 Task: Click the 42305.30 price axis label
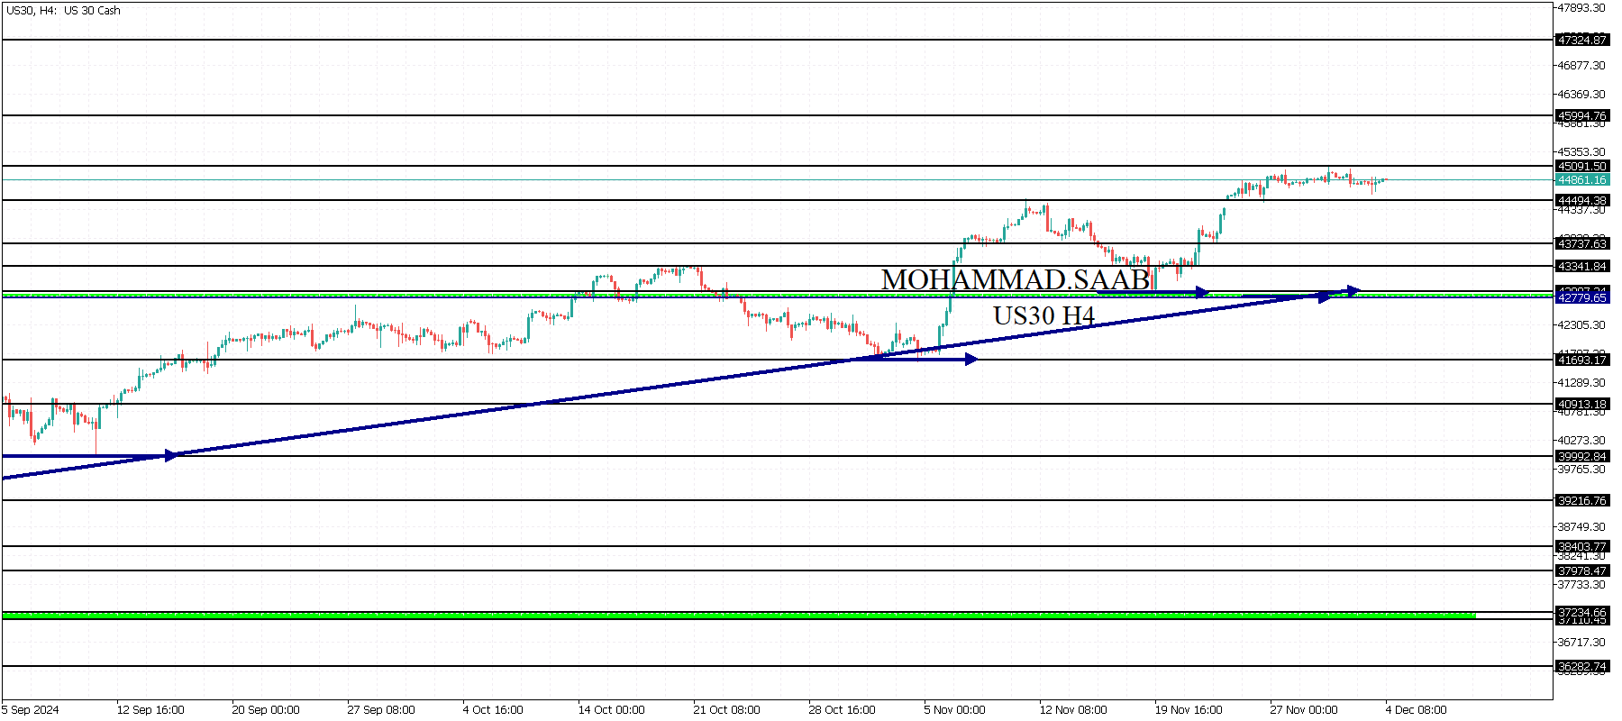[1582, 325]
